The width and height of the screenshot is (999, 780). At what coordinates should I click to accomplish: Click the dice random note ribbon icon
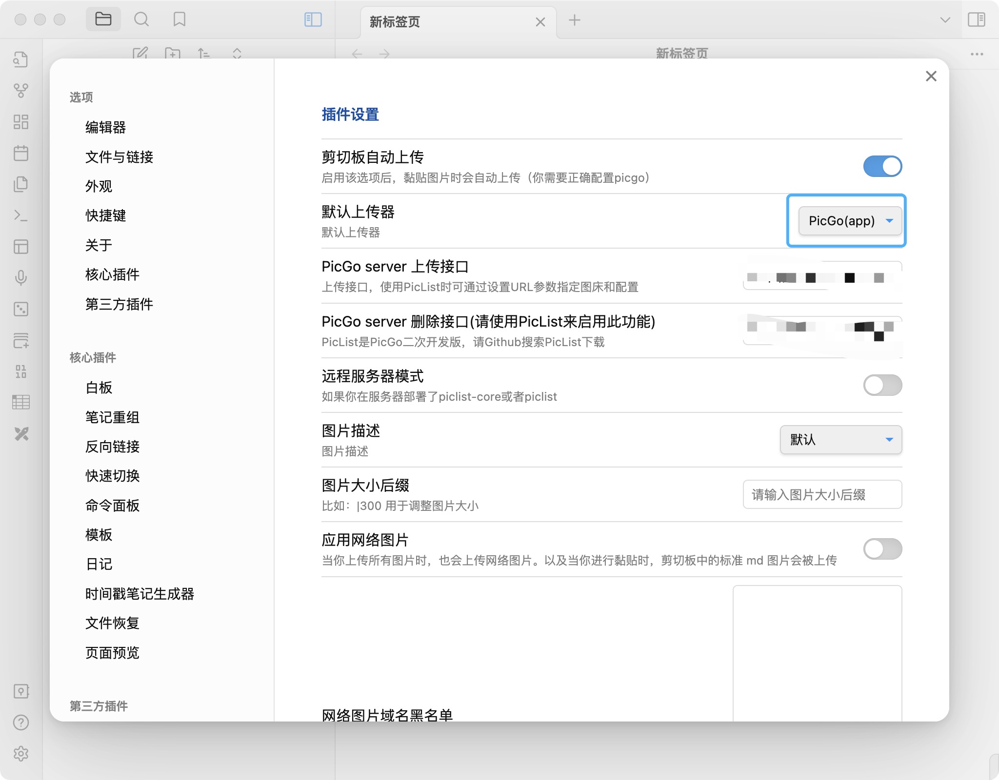[20, 309]
